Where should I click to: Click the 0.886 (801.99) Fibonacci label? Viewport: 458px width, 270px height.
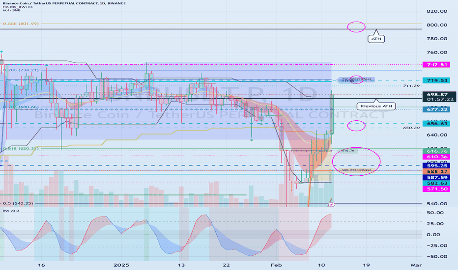[21, 24]
